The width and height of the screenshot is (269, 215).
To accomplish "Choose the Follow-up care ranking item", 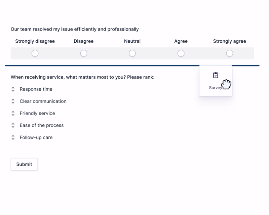I will coord(36,138).
